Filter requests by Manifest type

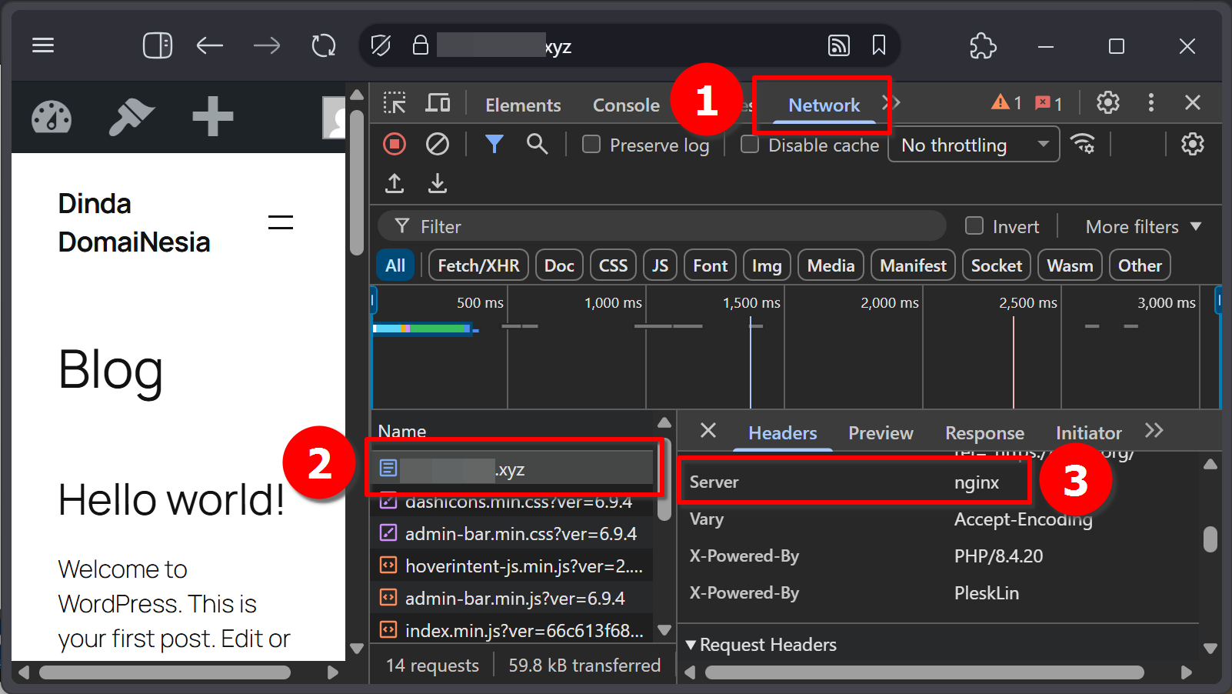click(913, 265)
